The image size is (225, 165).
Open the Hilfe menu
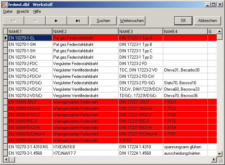click(x=37, y=11)
